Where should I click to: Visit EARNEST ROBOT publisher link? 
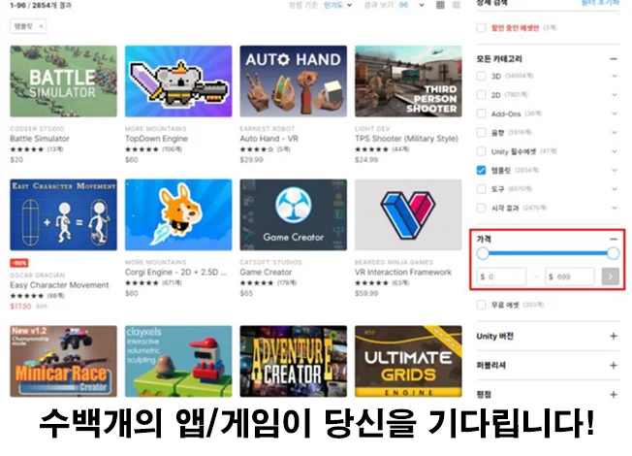pyautogui.click(x=268, y=129)
